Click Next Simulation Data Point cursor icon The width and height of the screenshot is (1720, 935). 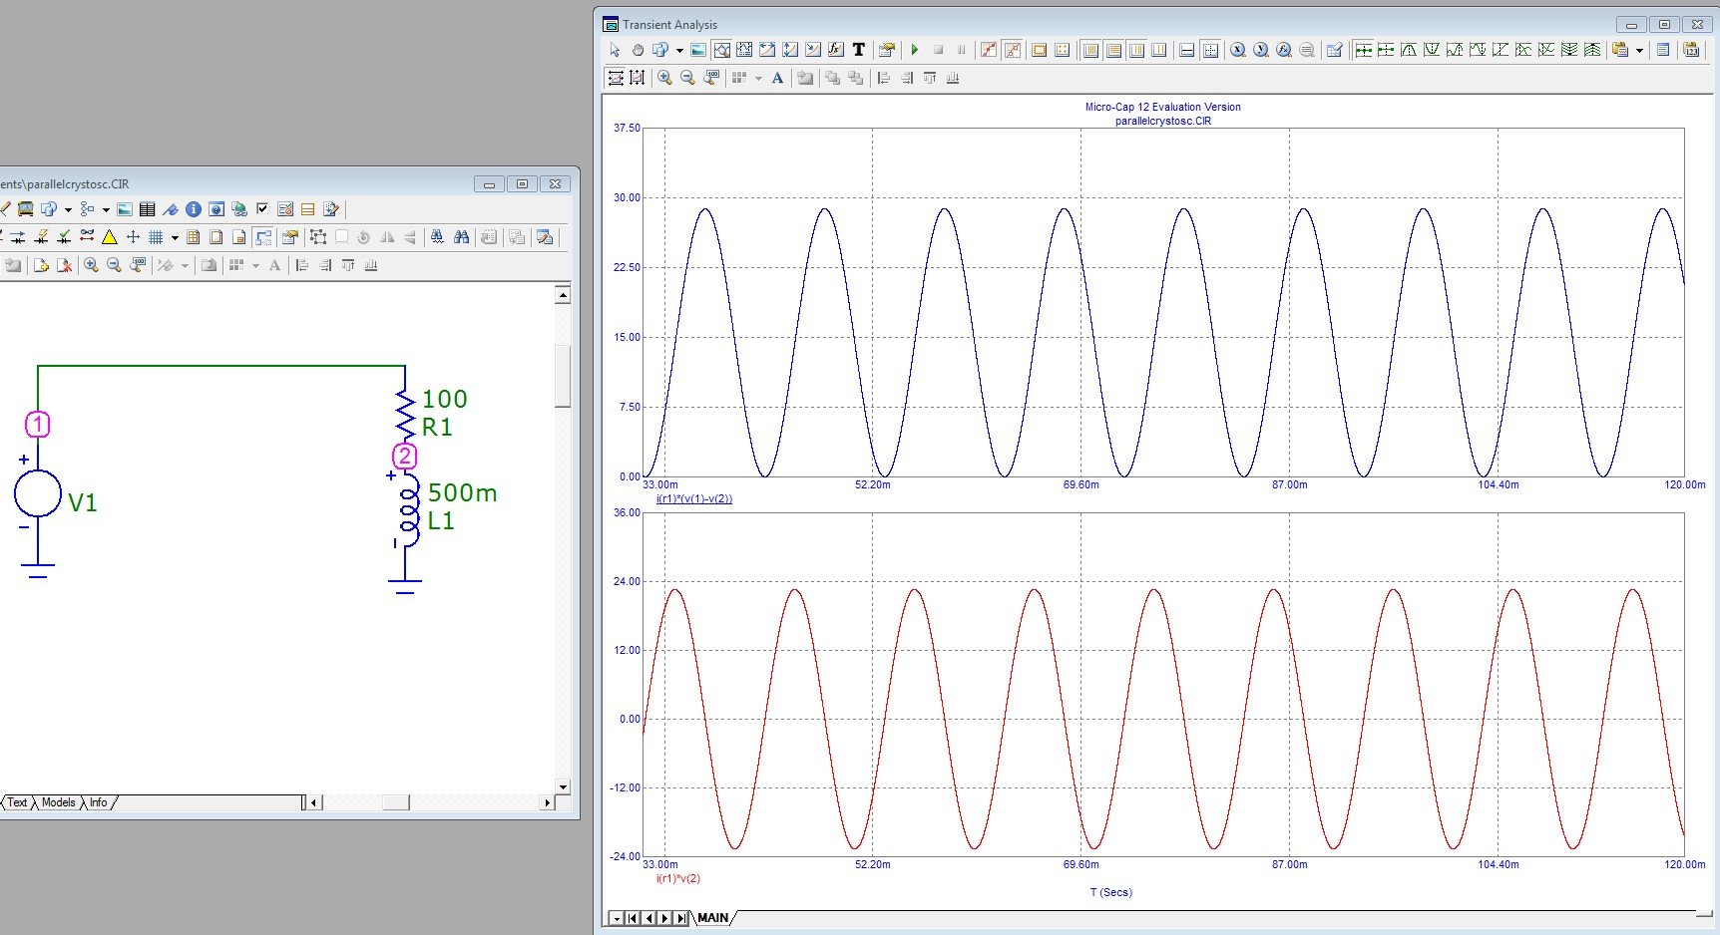coord(1364,50)
